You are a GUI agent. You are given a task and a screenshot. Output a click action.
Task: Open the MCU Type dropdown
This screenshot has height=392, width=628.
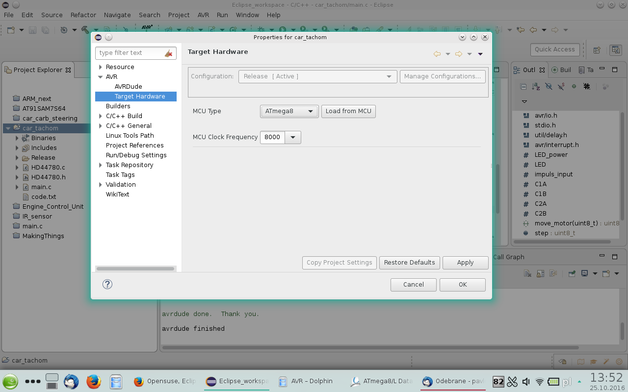[289, 111]
